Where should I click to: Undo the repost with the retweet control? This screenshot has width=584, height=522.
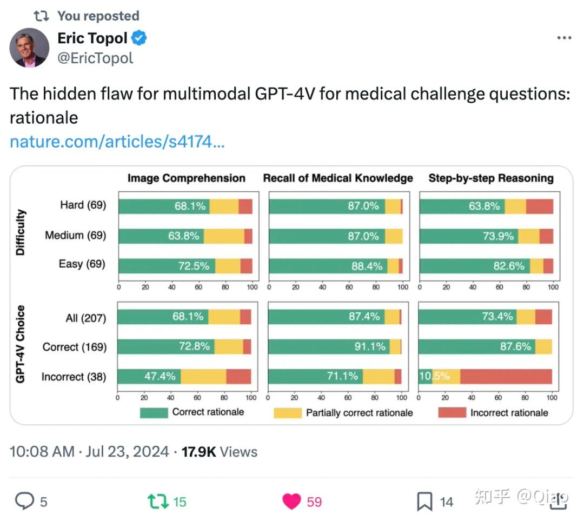pyautogui.click(x=158, y=501)
